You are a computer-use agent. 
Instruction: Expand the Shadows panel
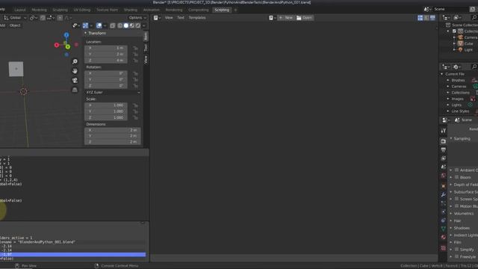coord(451,228)
